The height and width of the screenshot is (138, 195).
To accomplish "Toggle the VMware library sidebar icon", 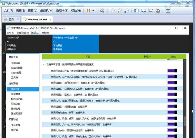I will [x=137, y=11].
